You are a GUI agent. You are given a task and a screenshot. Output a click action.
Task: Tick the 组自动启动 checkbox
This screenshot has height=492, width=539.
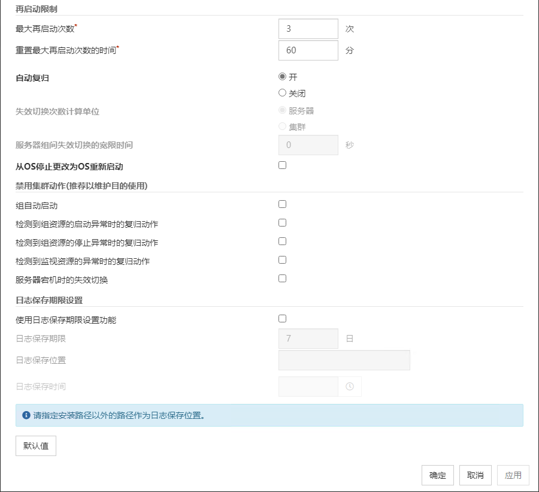coord(283,204)
